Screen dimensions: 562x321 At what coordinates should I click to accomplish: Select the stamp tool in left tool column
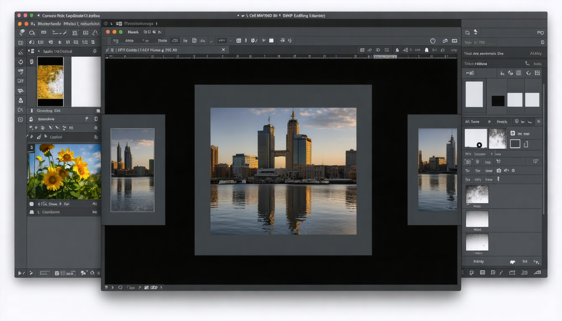point(20,100)
